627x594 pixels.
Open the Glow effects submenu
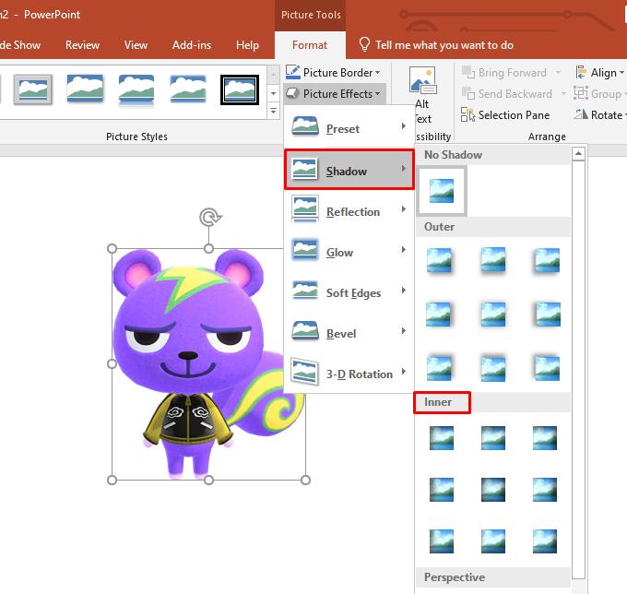click(x=349, y=251)
